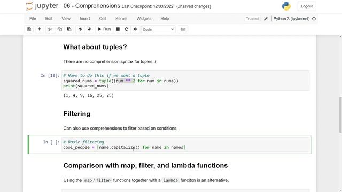Open the cell type dropdown showing Code

pos(158,29)
